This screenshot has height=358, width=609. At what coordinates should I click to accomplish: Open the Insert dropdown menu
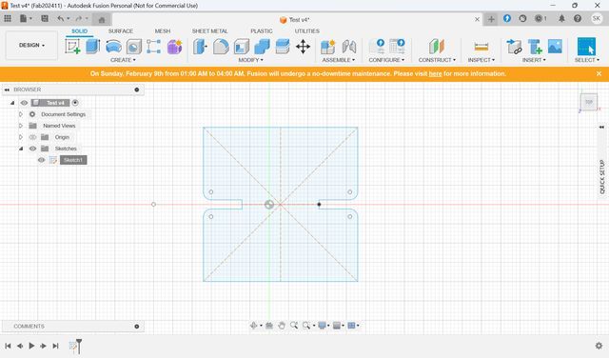pos(534,60)
